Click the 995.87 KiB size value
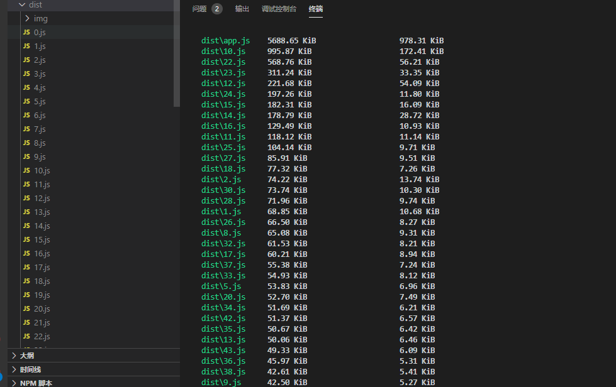This screenshot has width=616, height=387. pos(289,52)
